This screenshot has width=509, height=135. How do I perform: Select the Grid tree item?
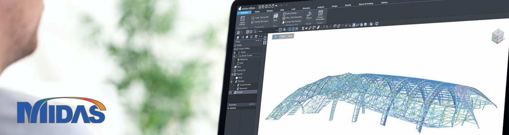(241, 63)
